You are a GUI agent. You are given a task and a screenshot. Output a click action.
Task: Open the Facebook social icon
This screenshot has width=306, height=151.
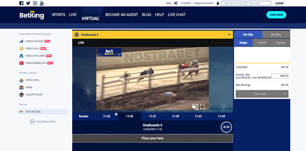pos(22,3)
